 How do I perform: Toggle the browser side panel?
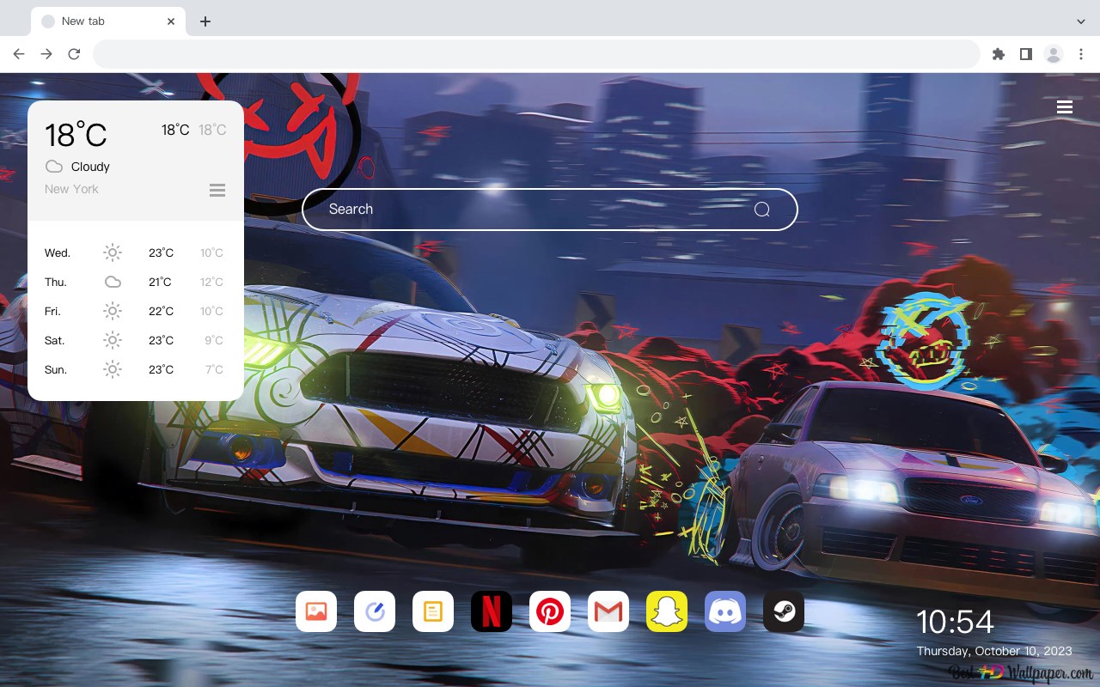[x=1025, y=54]
